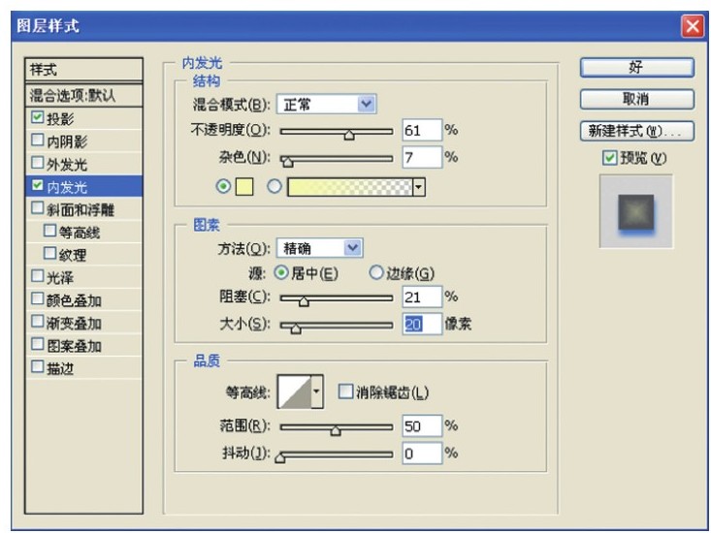Image resolution: width=711 pixels, height=533 pixels.
Task: Enable 消除锯齿 anti-alias checkbox
Action: pos(345,392)
